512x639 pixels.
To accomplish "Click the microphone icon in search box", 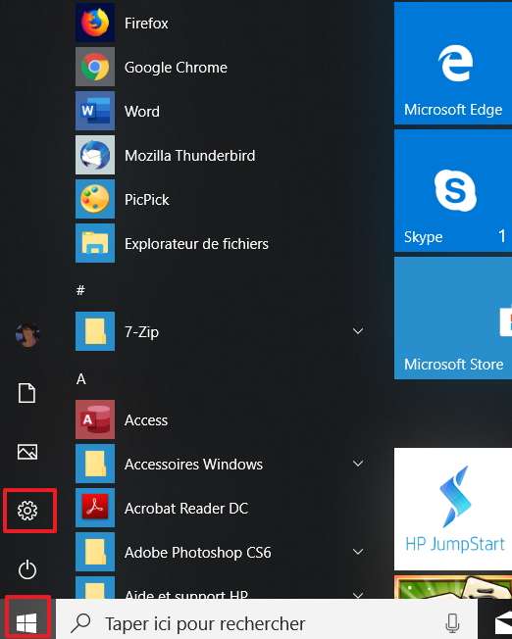I will click(452, 623).
